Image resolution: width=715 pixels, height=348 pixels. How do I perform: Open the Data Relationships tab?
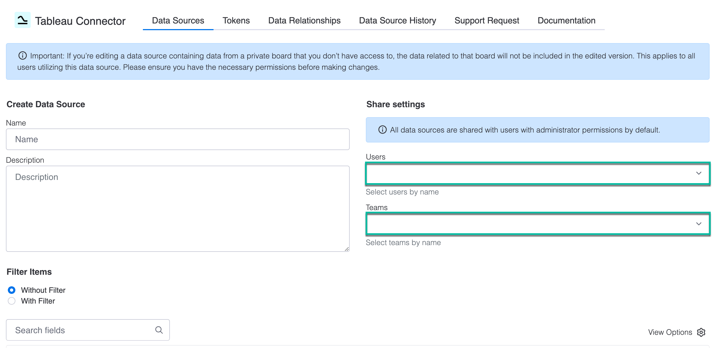pos(304,20)
